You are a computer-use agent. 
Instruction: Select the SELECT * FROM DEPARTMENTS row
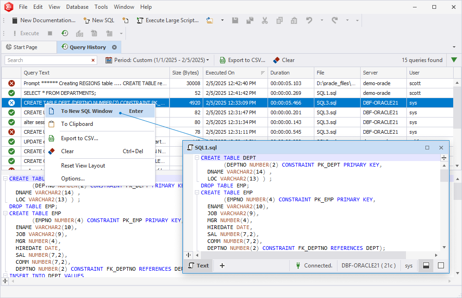[227, 93]
